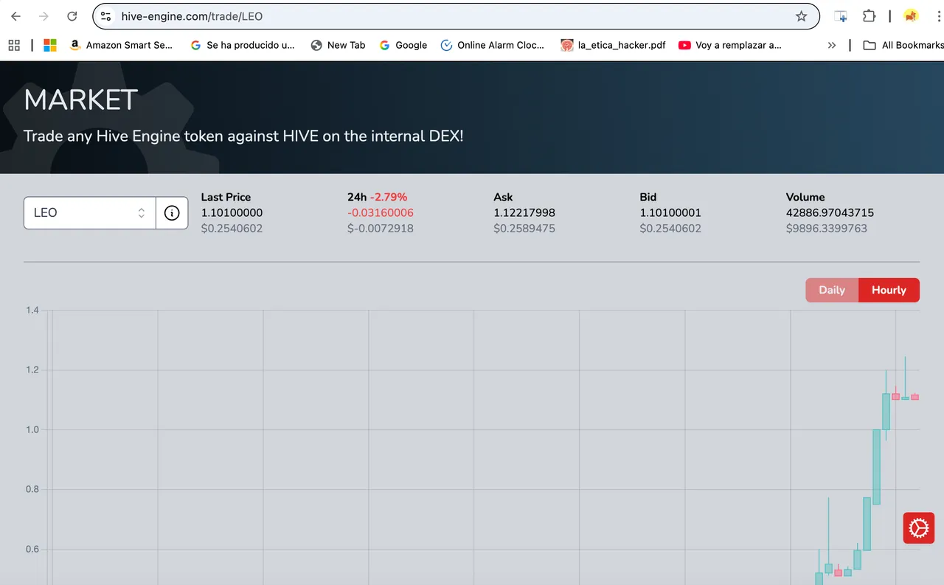
Task: Click the tall green candlestick spanning 0.75 to 1.0
Action: [876, 467]
